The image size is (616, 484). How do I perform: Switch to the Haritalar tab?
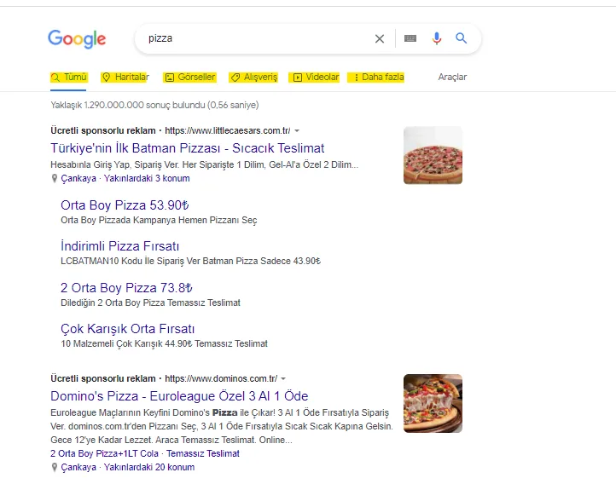point(125,78)
